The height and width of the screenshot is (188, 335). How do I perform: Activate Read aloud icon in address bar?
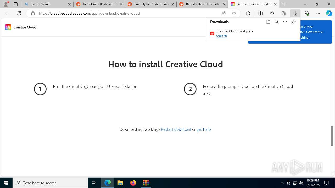[224, 13]
